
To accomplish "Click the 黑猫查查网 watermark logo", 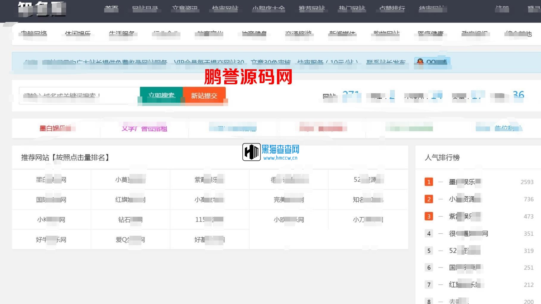I will 271,152.
